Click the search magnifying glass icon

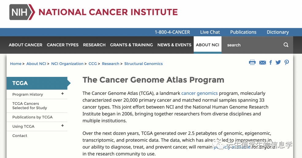286,45
